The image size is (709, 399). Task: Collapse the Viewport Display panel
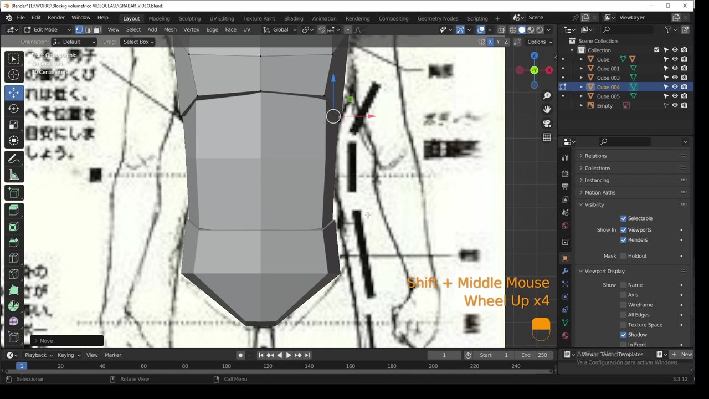pyautogui.click(x=632, y=271)
